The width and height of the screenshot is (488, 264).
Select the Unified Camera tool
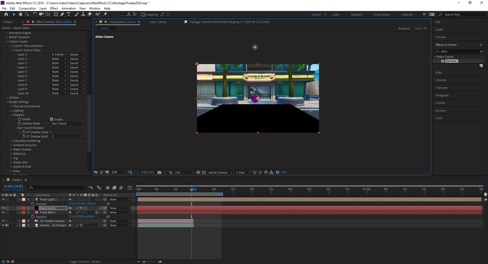pyautogui.click(x=41, y=14)
